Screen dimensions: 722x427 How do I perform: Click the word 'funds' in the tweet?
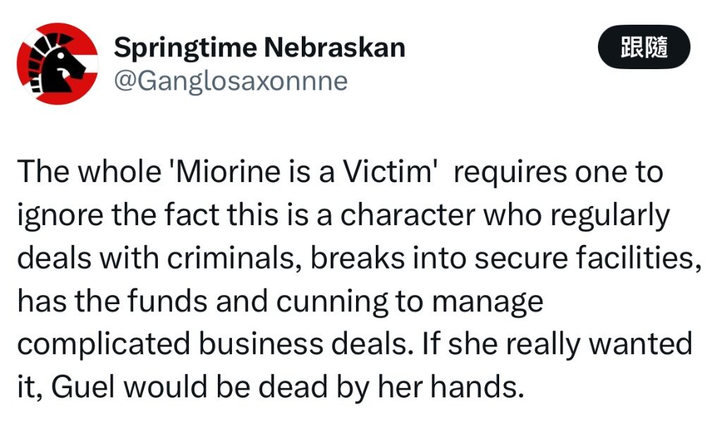point(168,301)
